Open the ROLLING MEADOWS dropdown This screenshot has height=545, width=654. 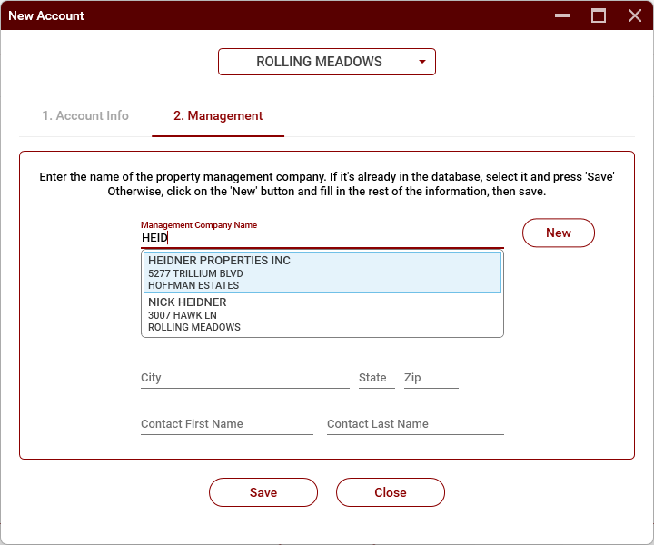(x=320, y=62)
